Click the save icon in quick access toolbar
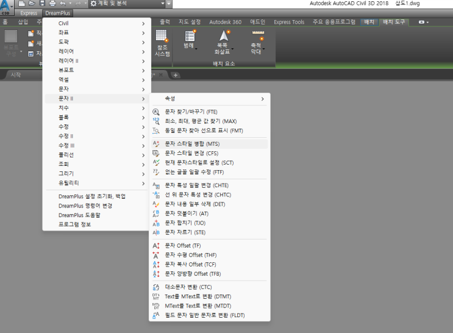453x333 pixels. [x=42, y=4]
